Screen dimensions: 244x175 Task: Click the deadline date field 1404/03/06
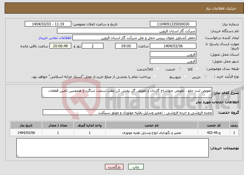click(x=173, y=46)
